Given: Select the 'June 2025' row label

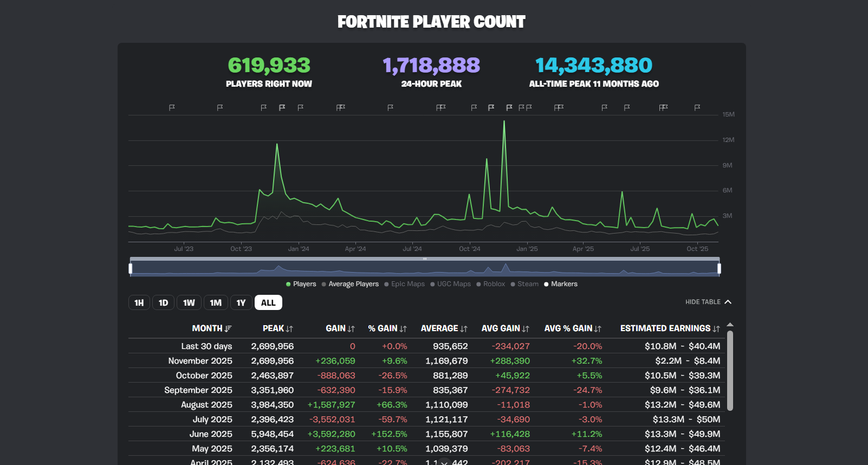Looking at the screenshot, I should click(211, 434).
